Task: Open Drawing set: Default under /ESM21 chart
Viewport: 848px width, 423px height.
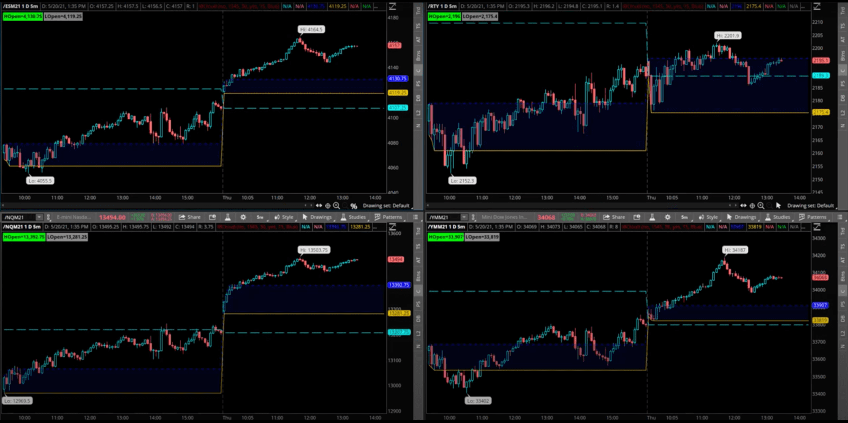Action: pos(386,206)
